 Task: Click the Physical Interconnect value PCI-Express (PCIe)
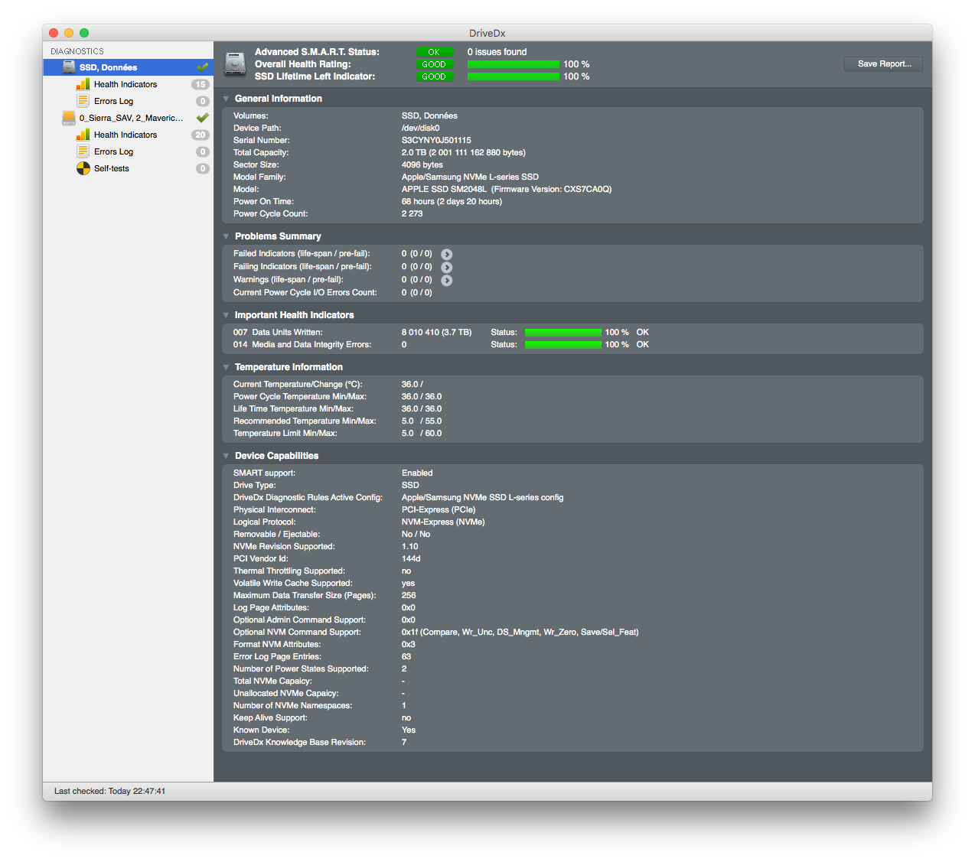pyautogui.click(x=439, y=509)
